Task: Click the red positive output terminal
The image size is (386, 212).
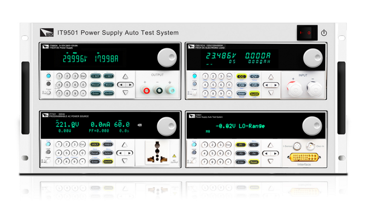Action: coord(146,90)
